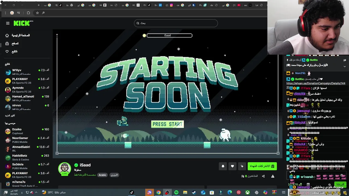The width and height of the screenshot is (349, 196).
Task: Open File Explorer from taskbar
Action: (185, 192)
